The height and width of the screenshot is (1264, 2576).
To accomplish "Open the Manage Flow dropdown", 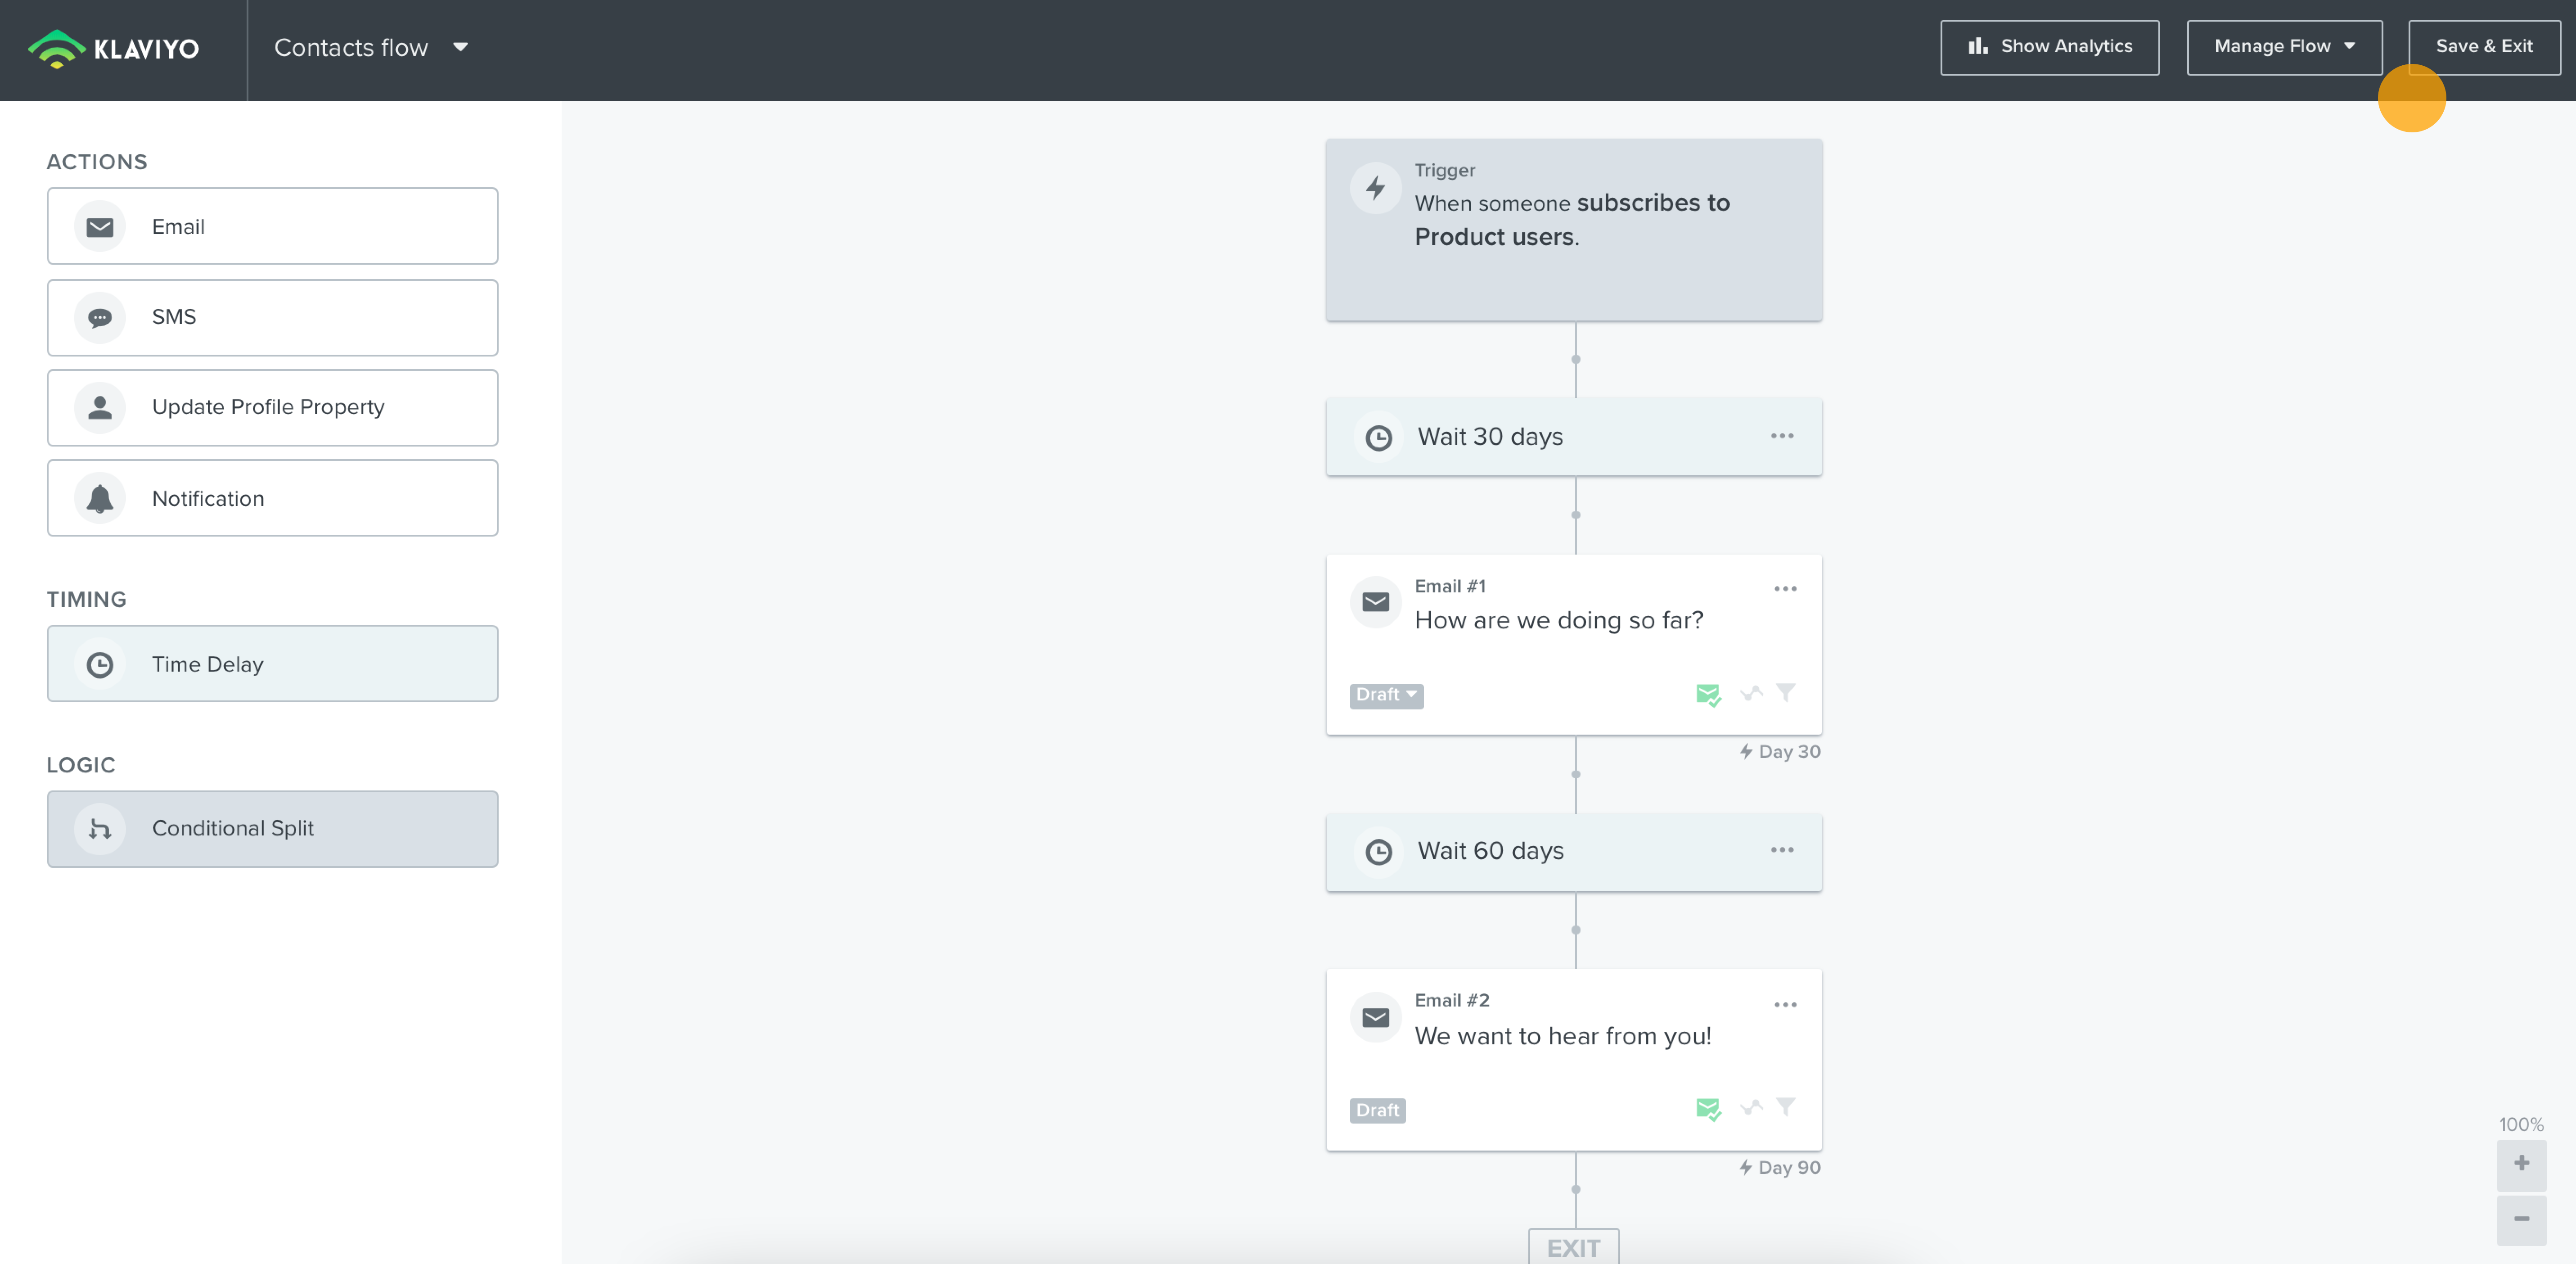I will tap(2284, 47).
